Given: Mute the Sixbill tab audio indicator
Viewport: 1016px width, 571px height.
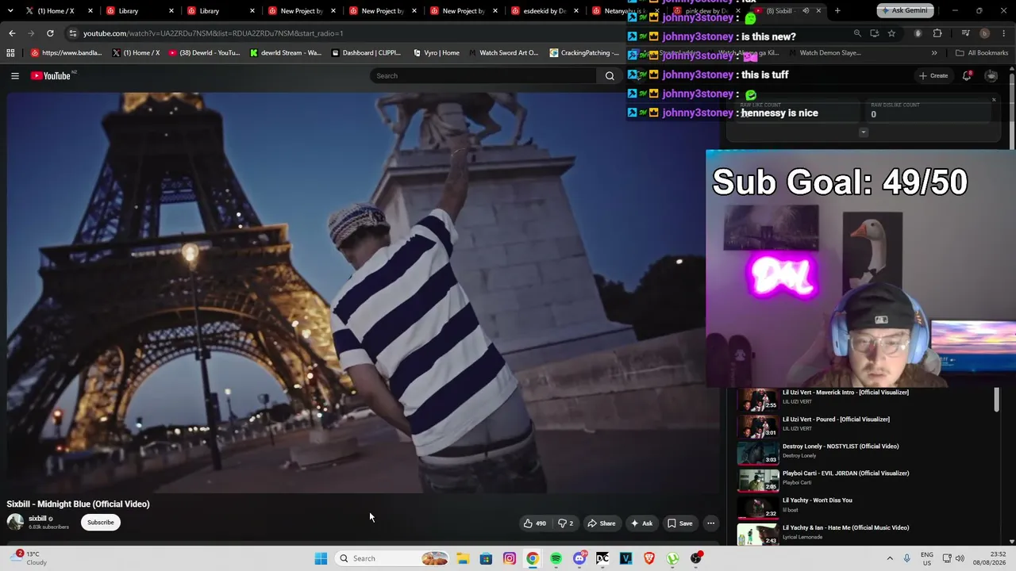Looking at the screenshot, I should (806, 11).
